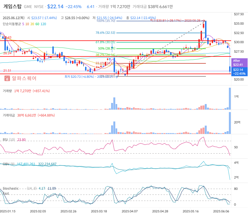Click the After $22.41 price badge
Viewport: 248px width, 215px height.
[x=239, y=63]
